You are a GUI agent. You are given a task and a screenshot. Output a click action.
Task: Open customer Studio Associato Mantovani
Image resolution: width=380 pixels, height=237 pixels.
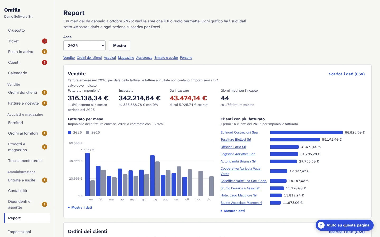(241, 203)
